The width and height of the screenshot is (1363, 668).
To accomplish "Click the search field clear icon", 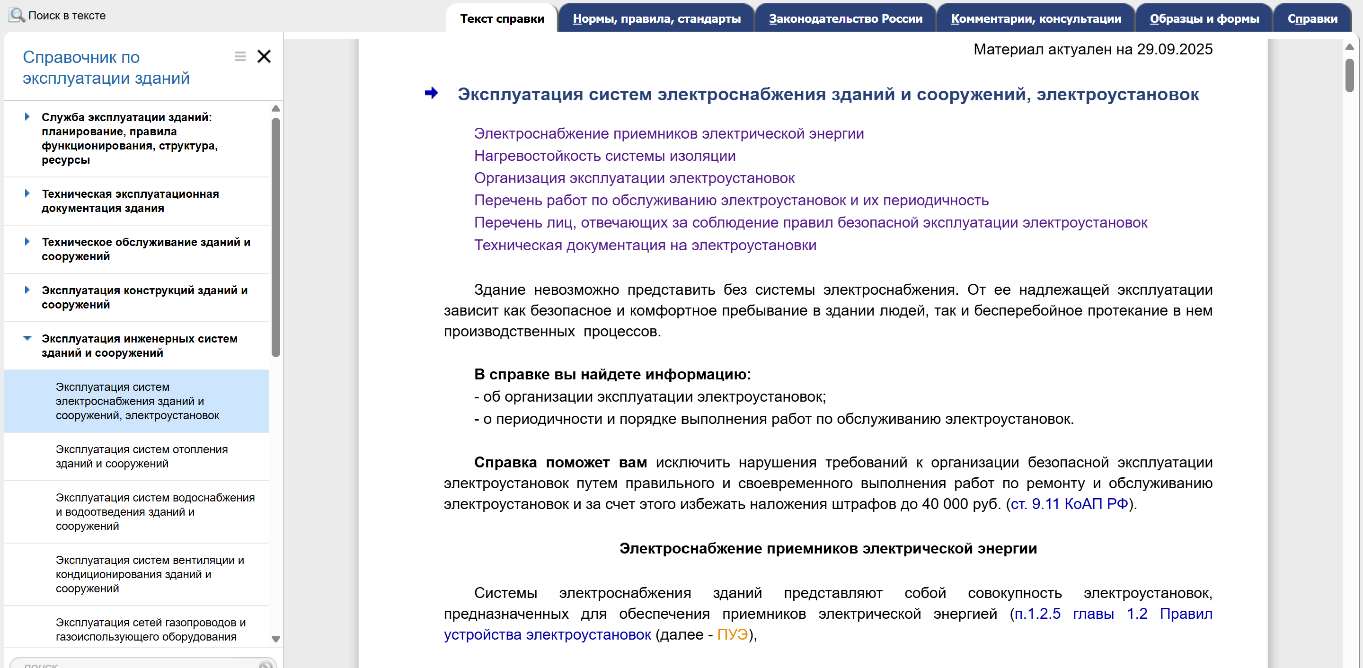I will 265,664.
